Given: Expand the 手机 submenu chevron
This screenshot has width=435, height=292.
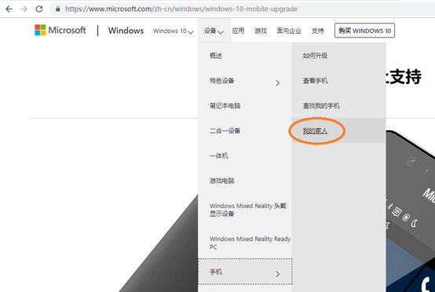Looking at the screenshot, I should coord(277,274).
